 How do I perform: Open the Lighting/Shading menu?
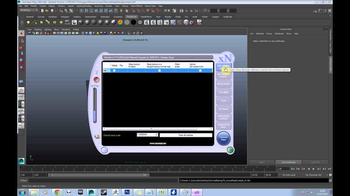pyautogui.click(x=84, y=6)
